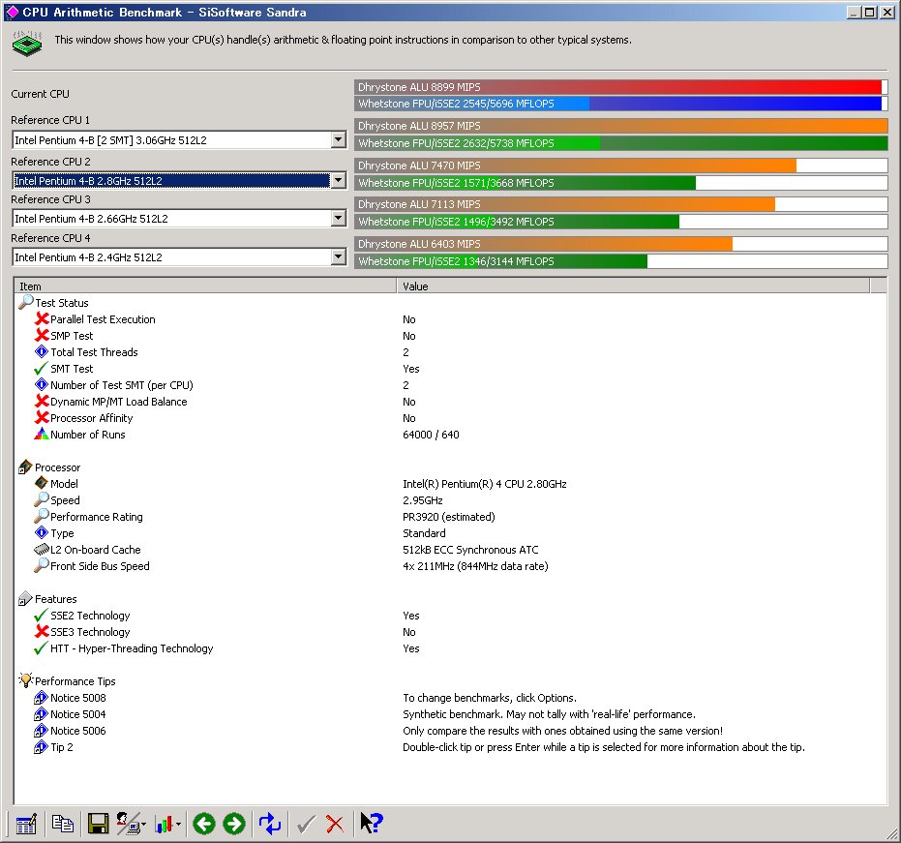
Task: Click the CPU chip icon in header
Action: [x=27, y=44]
